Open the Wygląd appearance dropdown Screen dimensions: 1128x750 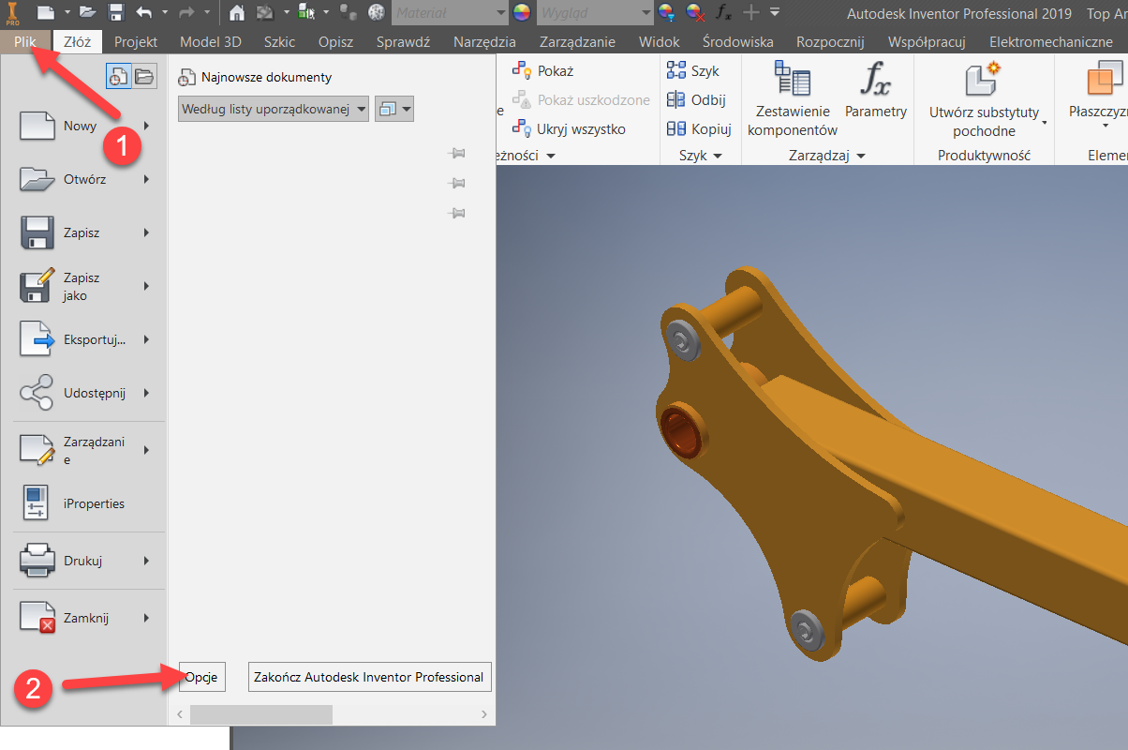click(x=646, y=12)
